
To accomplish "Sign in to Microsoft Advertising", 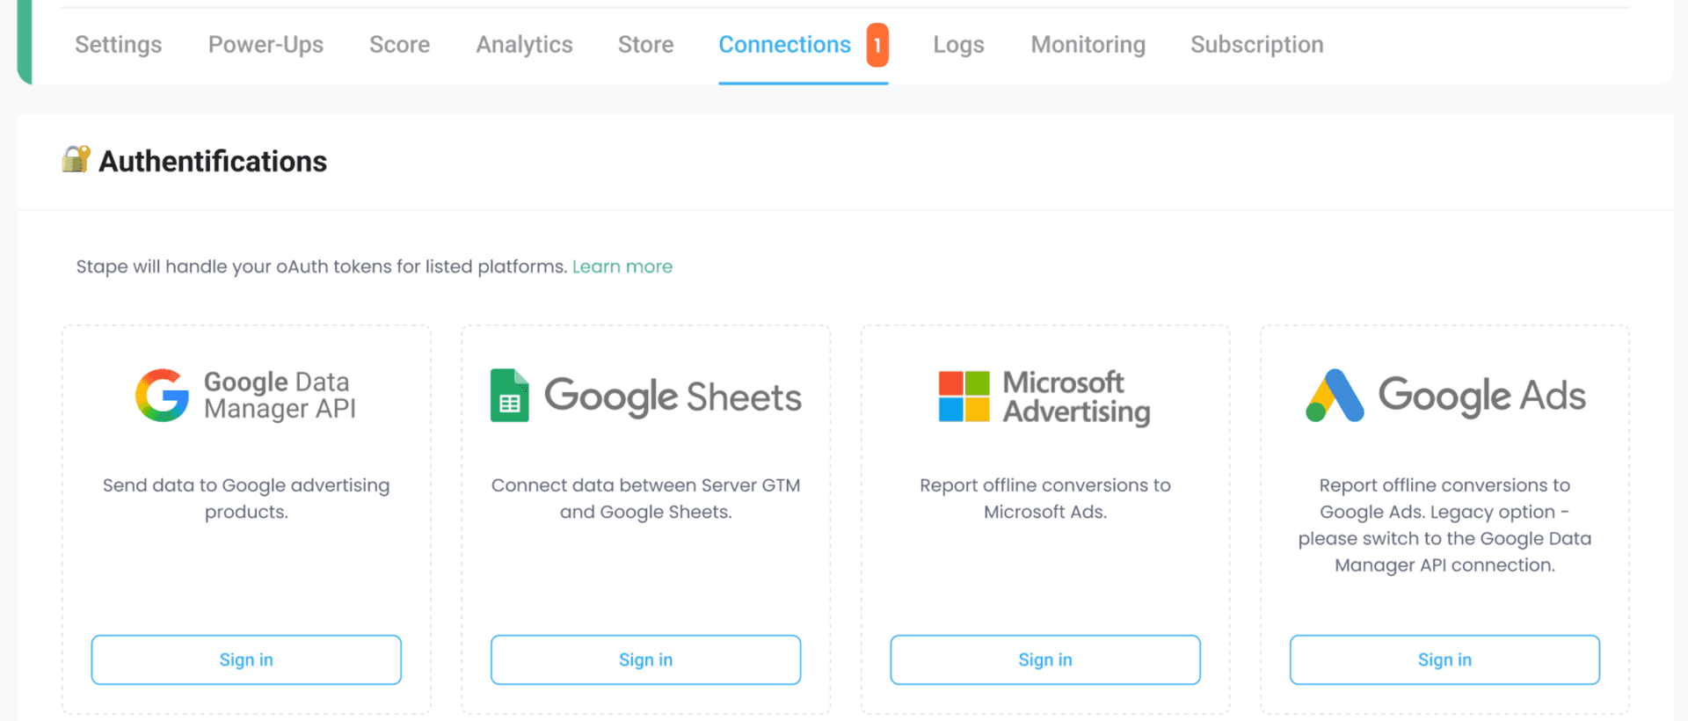I will [x=1044, y=659].
